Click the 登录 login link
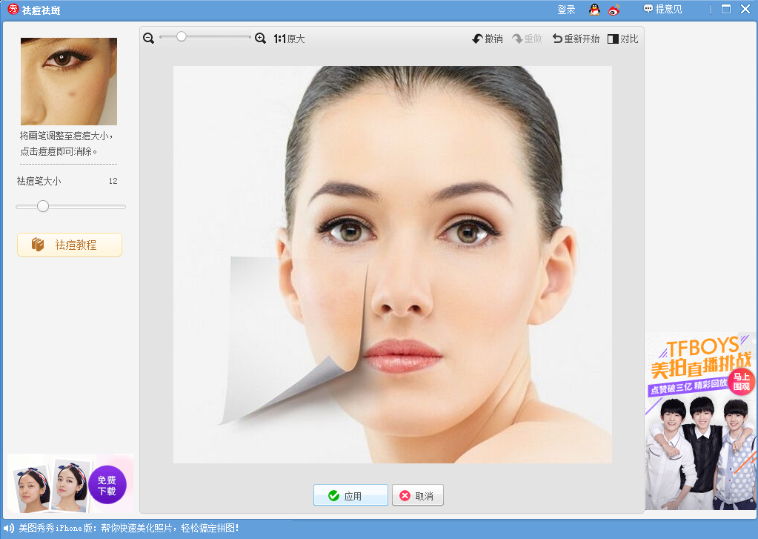 tap(565, 10)
